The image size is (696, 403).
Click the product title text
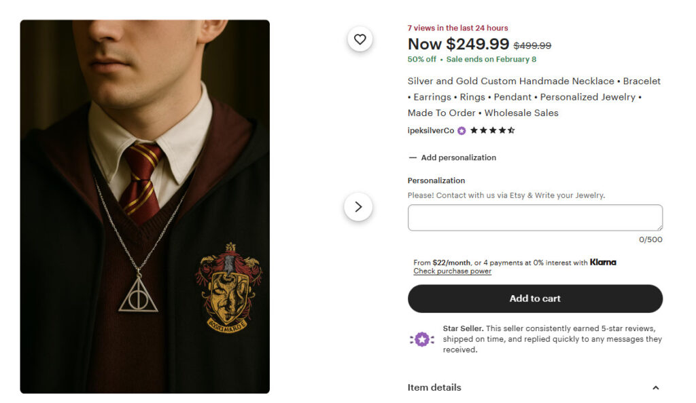coord(534,97)
